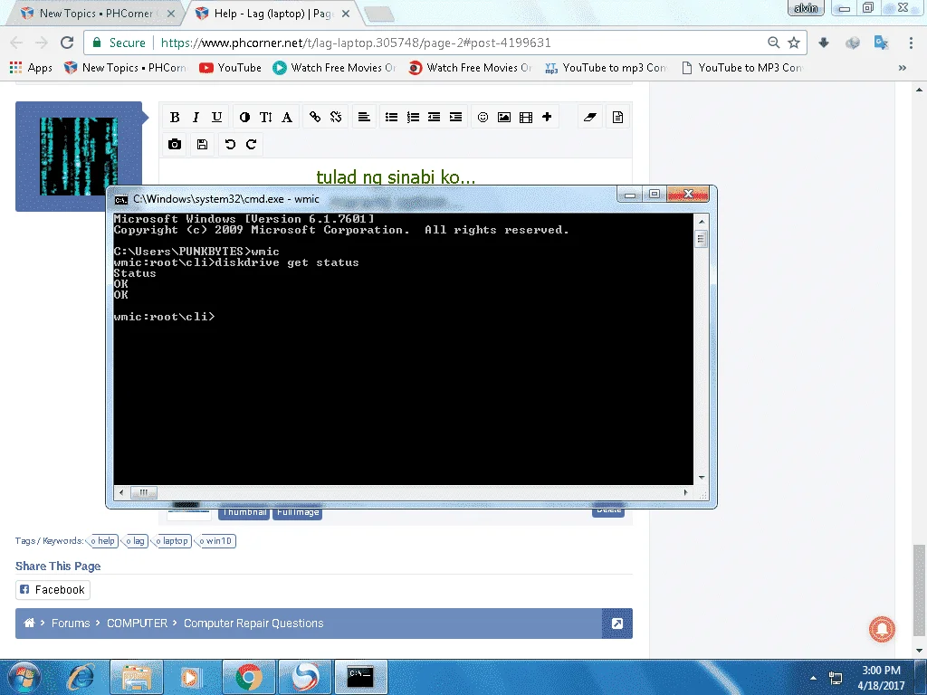Select Help - Lag (laptop) tab
Image resolution: width=927 pixels, height=695 pixels.
tap(273, 13)
